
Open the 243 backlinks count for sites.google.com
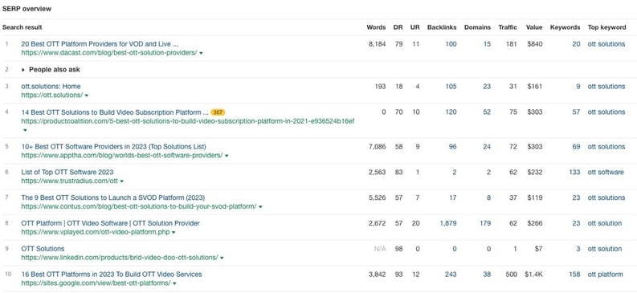[x=451, y=275]
